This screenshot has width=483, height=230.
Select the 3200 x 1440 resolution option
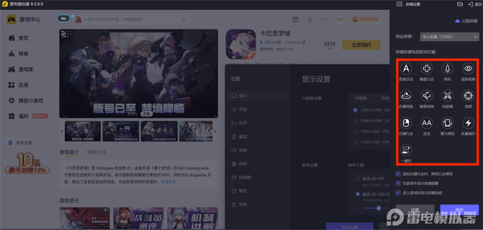click(x=355, y=110)
